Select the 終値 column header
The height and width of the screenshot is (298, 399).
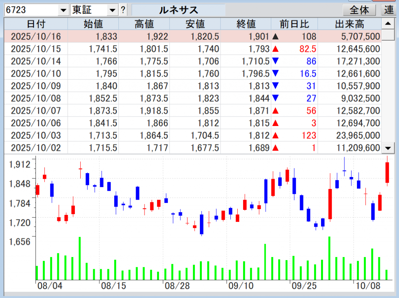[x=246, y=25]
